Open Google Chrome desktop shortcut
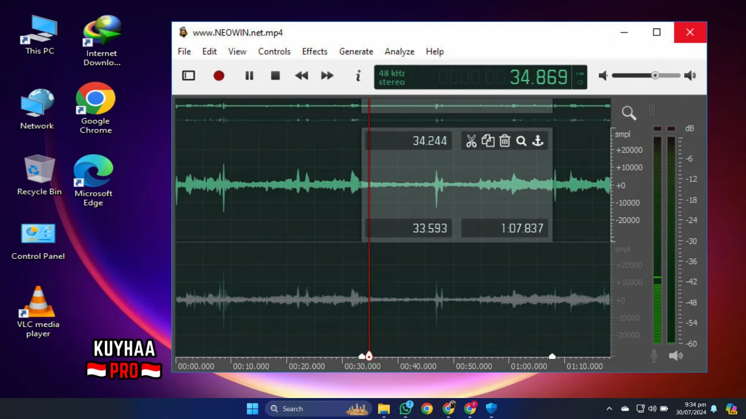Screen dimensions: 746x419 (x=96, y=108)
